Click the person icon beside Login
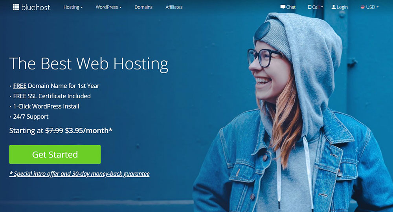 coord(333,7)
